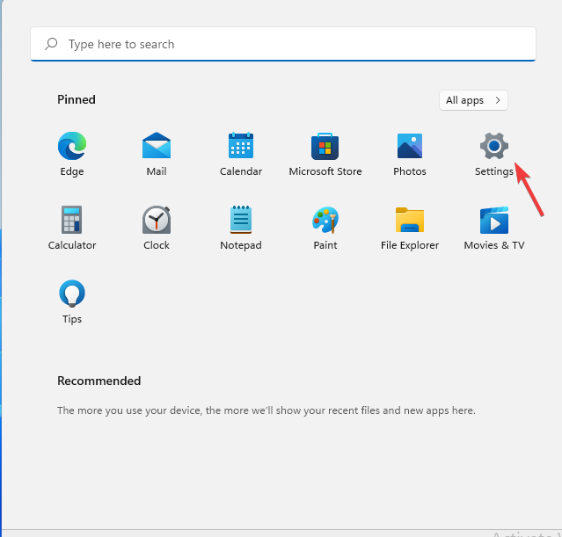Expand All apps via chevron arrow
The image size is (562, 537).
pos(498,100)
